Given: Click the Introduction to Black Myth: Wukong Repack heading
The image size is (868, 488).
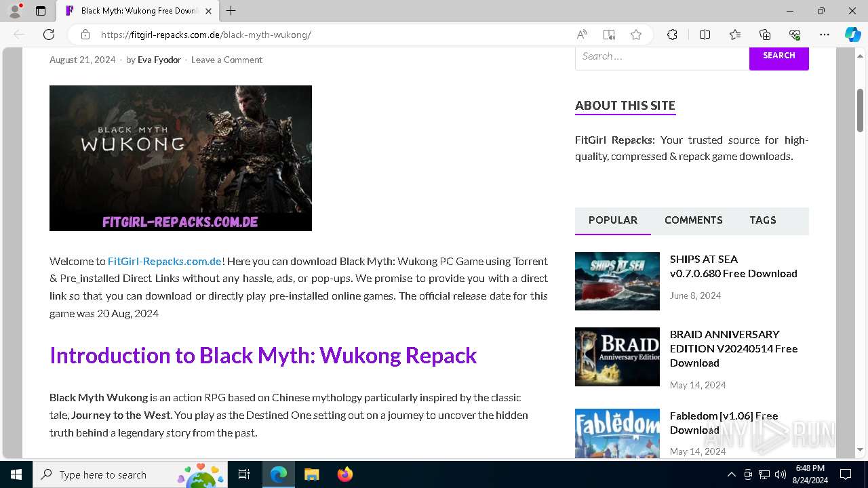Looking at the screenshot, I should (x=263, y=355).
